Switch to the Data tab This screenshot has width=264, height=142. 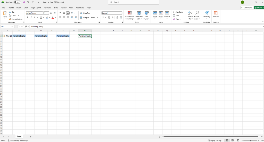56,7
